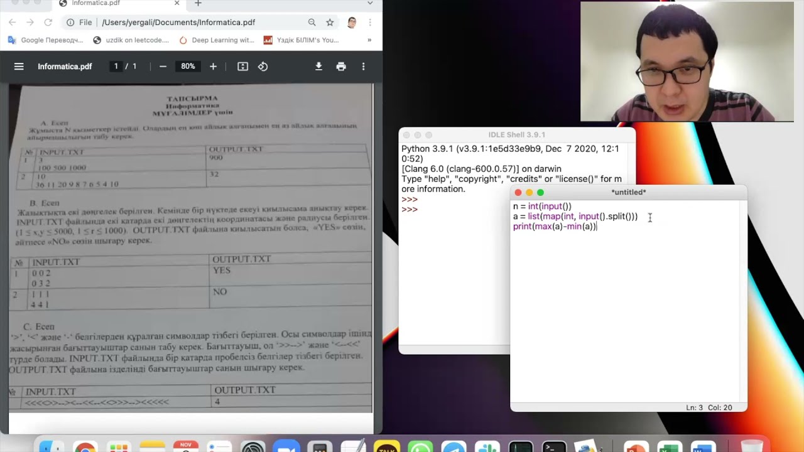Viewport: 804px width, 452px height.
Task: Click the Col: 20 status indicator
Action: (720, 407)
